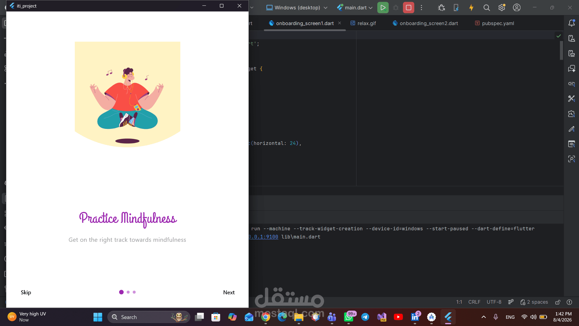Open Microsoft Edge from the taskbar
579x326 pixels.
coord(282,317)
